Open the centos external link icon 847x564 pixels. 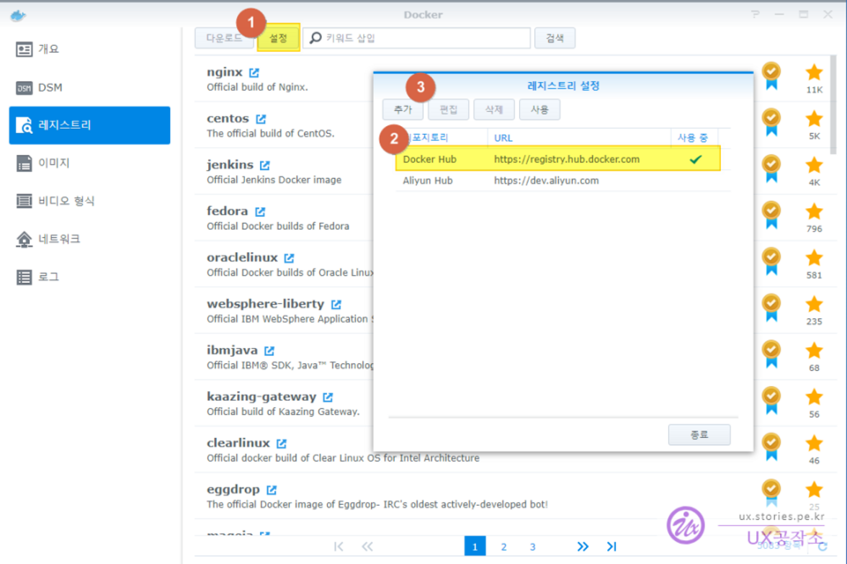coord(261,119)
